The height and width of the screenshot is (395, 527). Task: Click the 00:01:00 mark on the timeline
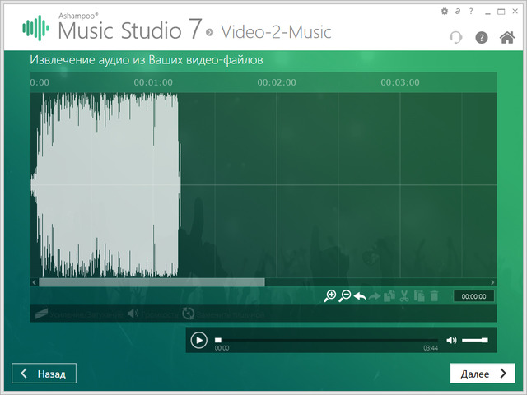(153, 82)
